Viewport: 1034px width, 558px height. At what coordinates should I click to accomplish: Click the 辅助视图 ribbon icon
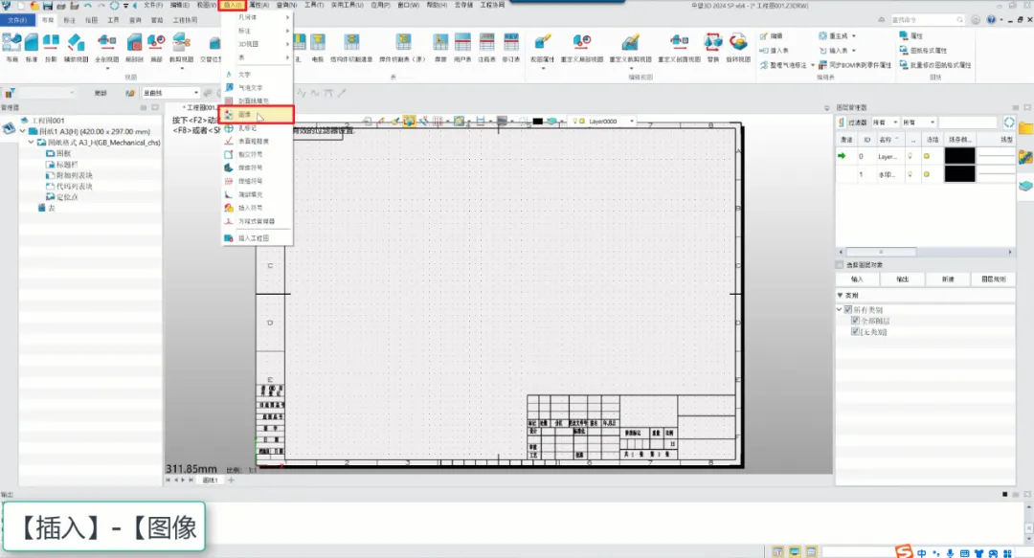tap(76, 45)
